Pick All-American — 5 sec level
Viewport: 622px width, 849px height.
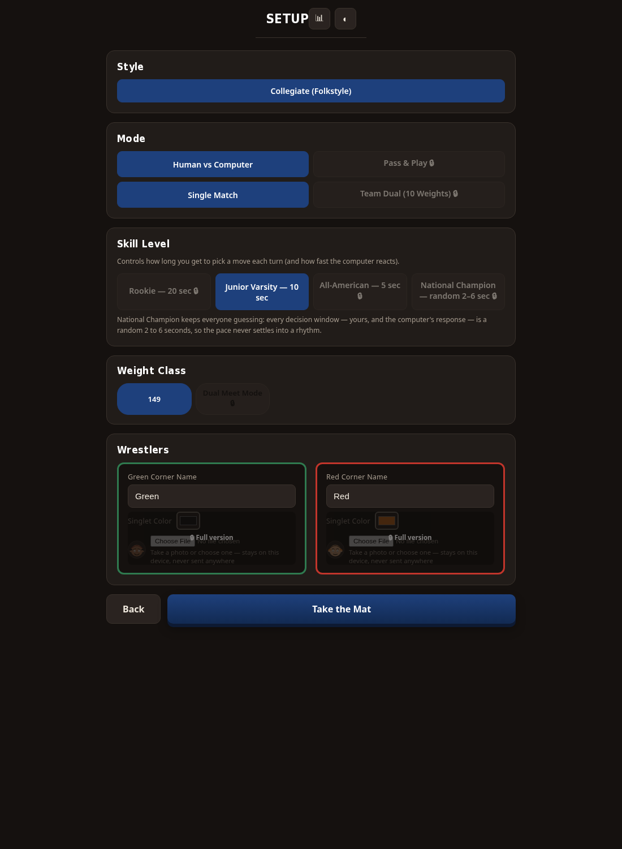point(360,291)
